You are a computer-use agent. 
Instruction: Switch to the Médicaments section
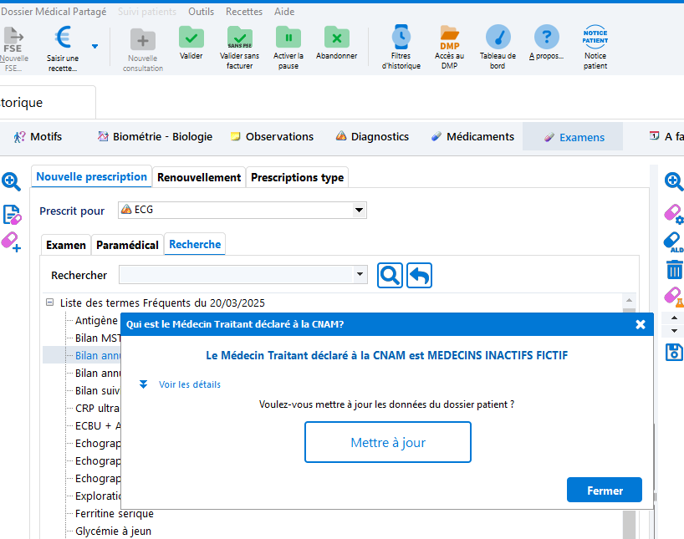coord(472,137)
